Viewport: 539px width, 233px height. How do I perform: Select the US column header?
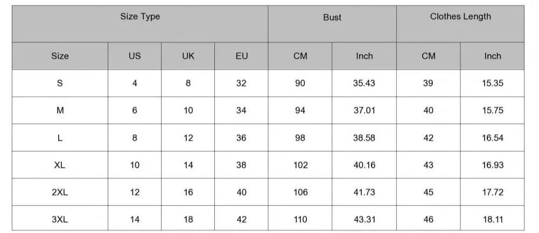(135, 56)
